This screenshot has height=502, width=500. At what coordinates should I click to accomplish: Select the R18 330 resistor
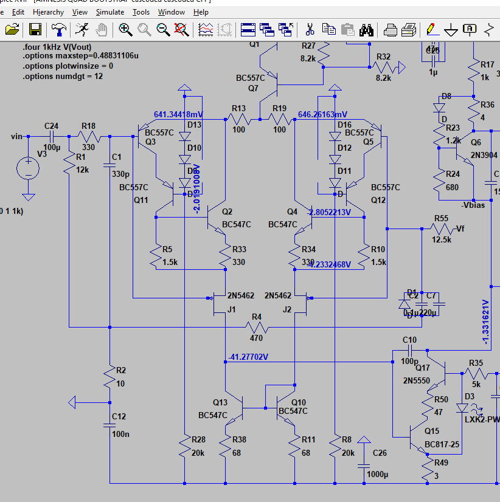pos(89,136)
